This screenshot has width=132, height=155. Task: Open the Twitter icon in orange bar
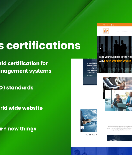click(114, 25)
